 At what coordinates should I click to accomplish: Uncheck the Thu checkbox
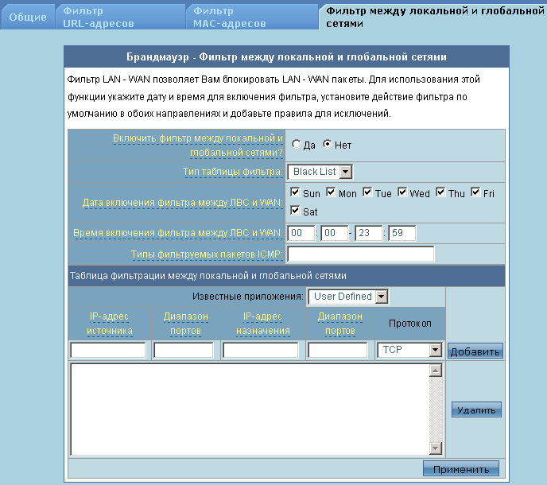(440, 192)
